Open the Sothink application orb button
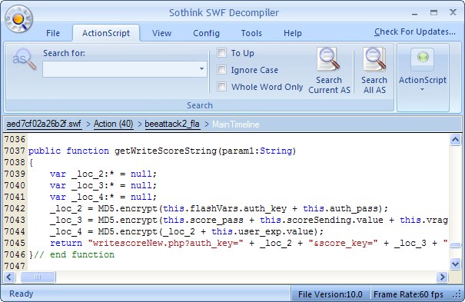The height and width of the screenshot is (302, 465). [18, 18]
